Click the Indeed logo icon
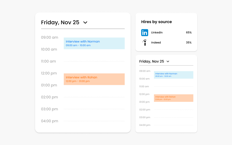 145,43
